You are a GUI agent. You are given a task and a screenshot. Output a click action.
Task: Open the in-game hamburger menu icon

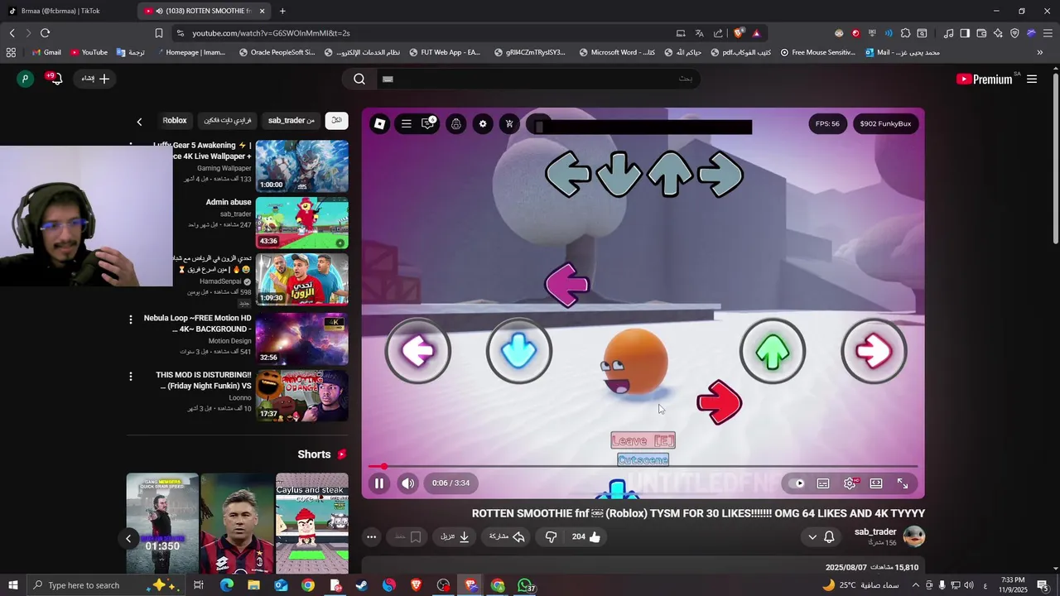pyautogui.click(x=407, y=124)
